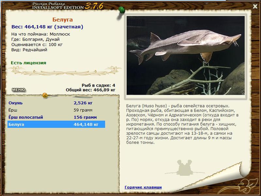Click the Рыб в садке: 4 counter

click(x=98, y=85)
